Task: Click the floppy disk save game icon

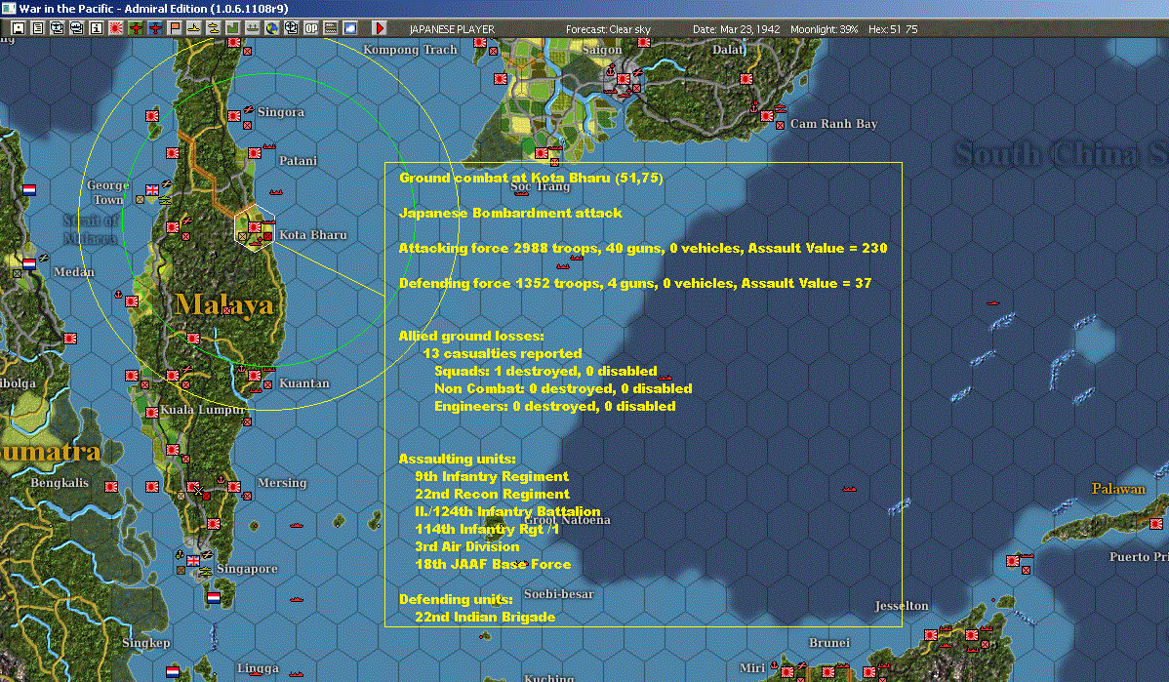Action: (18, 28)
